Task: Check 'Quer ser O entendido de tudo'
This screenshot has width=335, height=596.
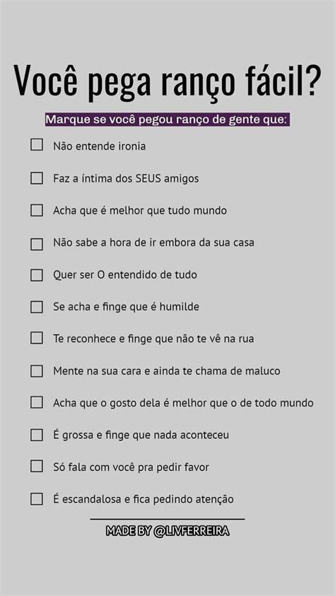Action: [37, 275]
